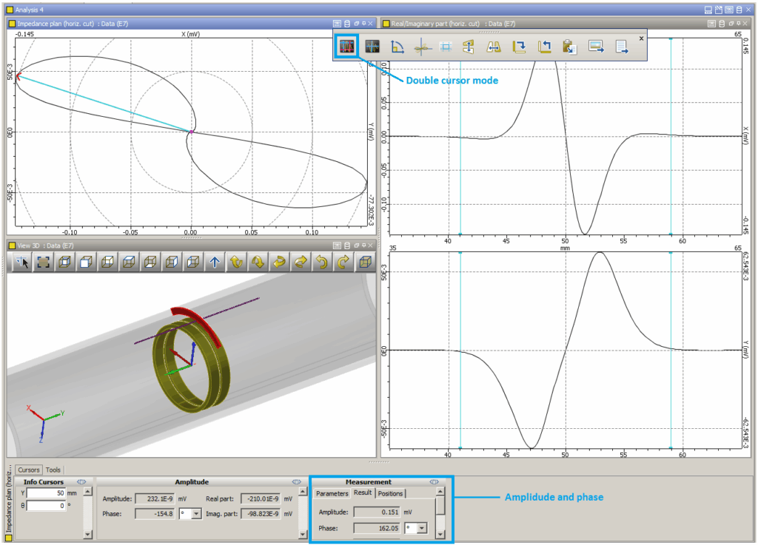Open the Parameters tab in Measurement panel

[332, 493]
